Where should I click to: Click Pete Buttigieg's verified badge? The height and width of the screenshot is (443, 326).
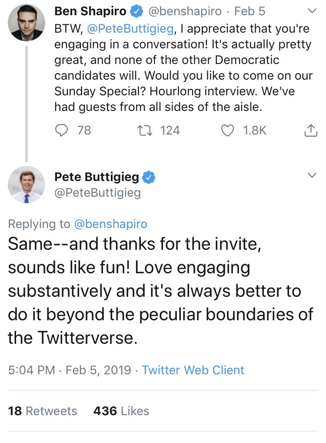[149, 177]
